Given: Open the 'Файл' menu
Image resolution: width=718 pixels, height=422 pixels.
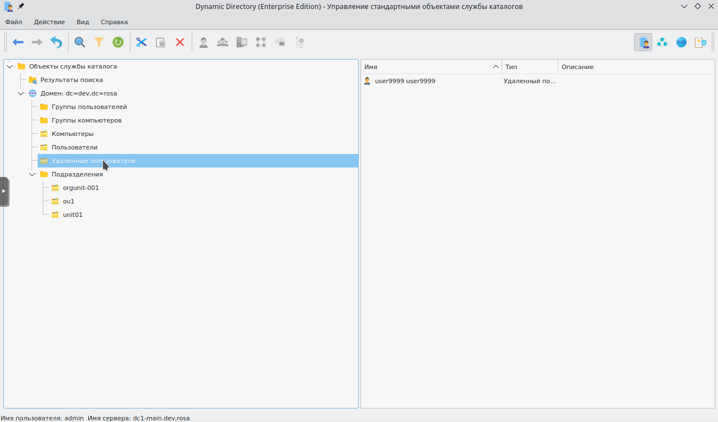Looking at the screenshot, I should point(13,22).
